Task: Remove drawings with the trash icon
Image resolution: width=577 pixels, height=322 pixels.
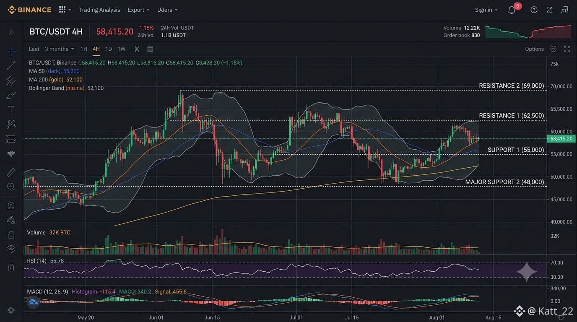Action: (11, 267)
